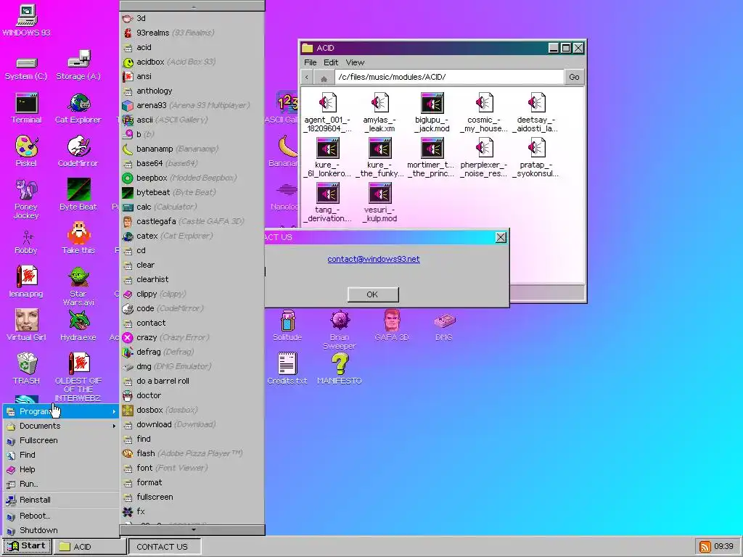Choose Shutdown in the Start menu
Screen dimensions: 743x557
61,530
